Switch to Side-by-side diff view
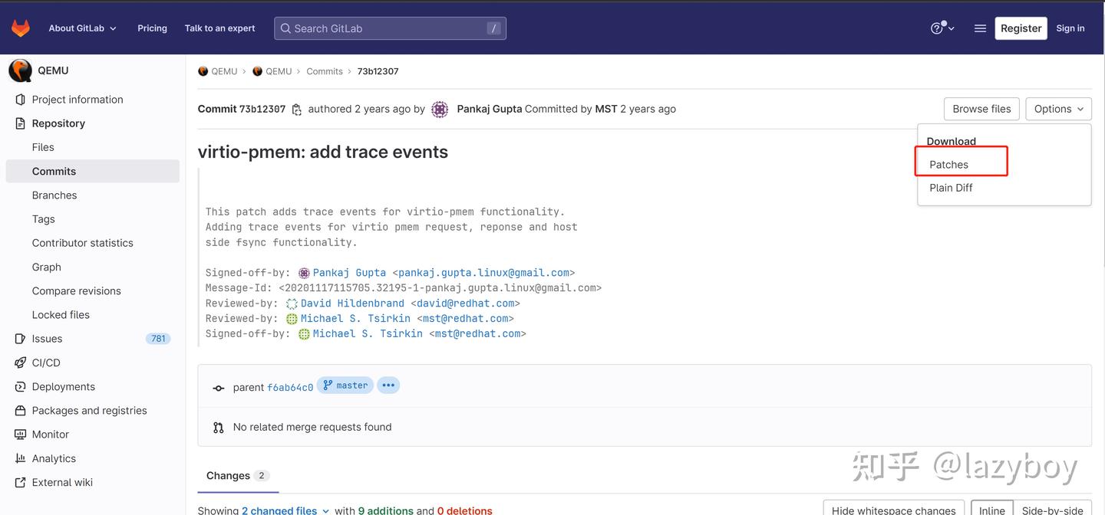This screenshot has width=1105, height=515. (x=1052, y=510)
